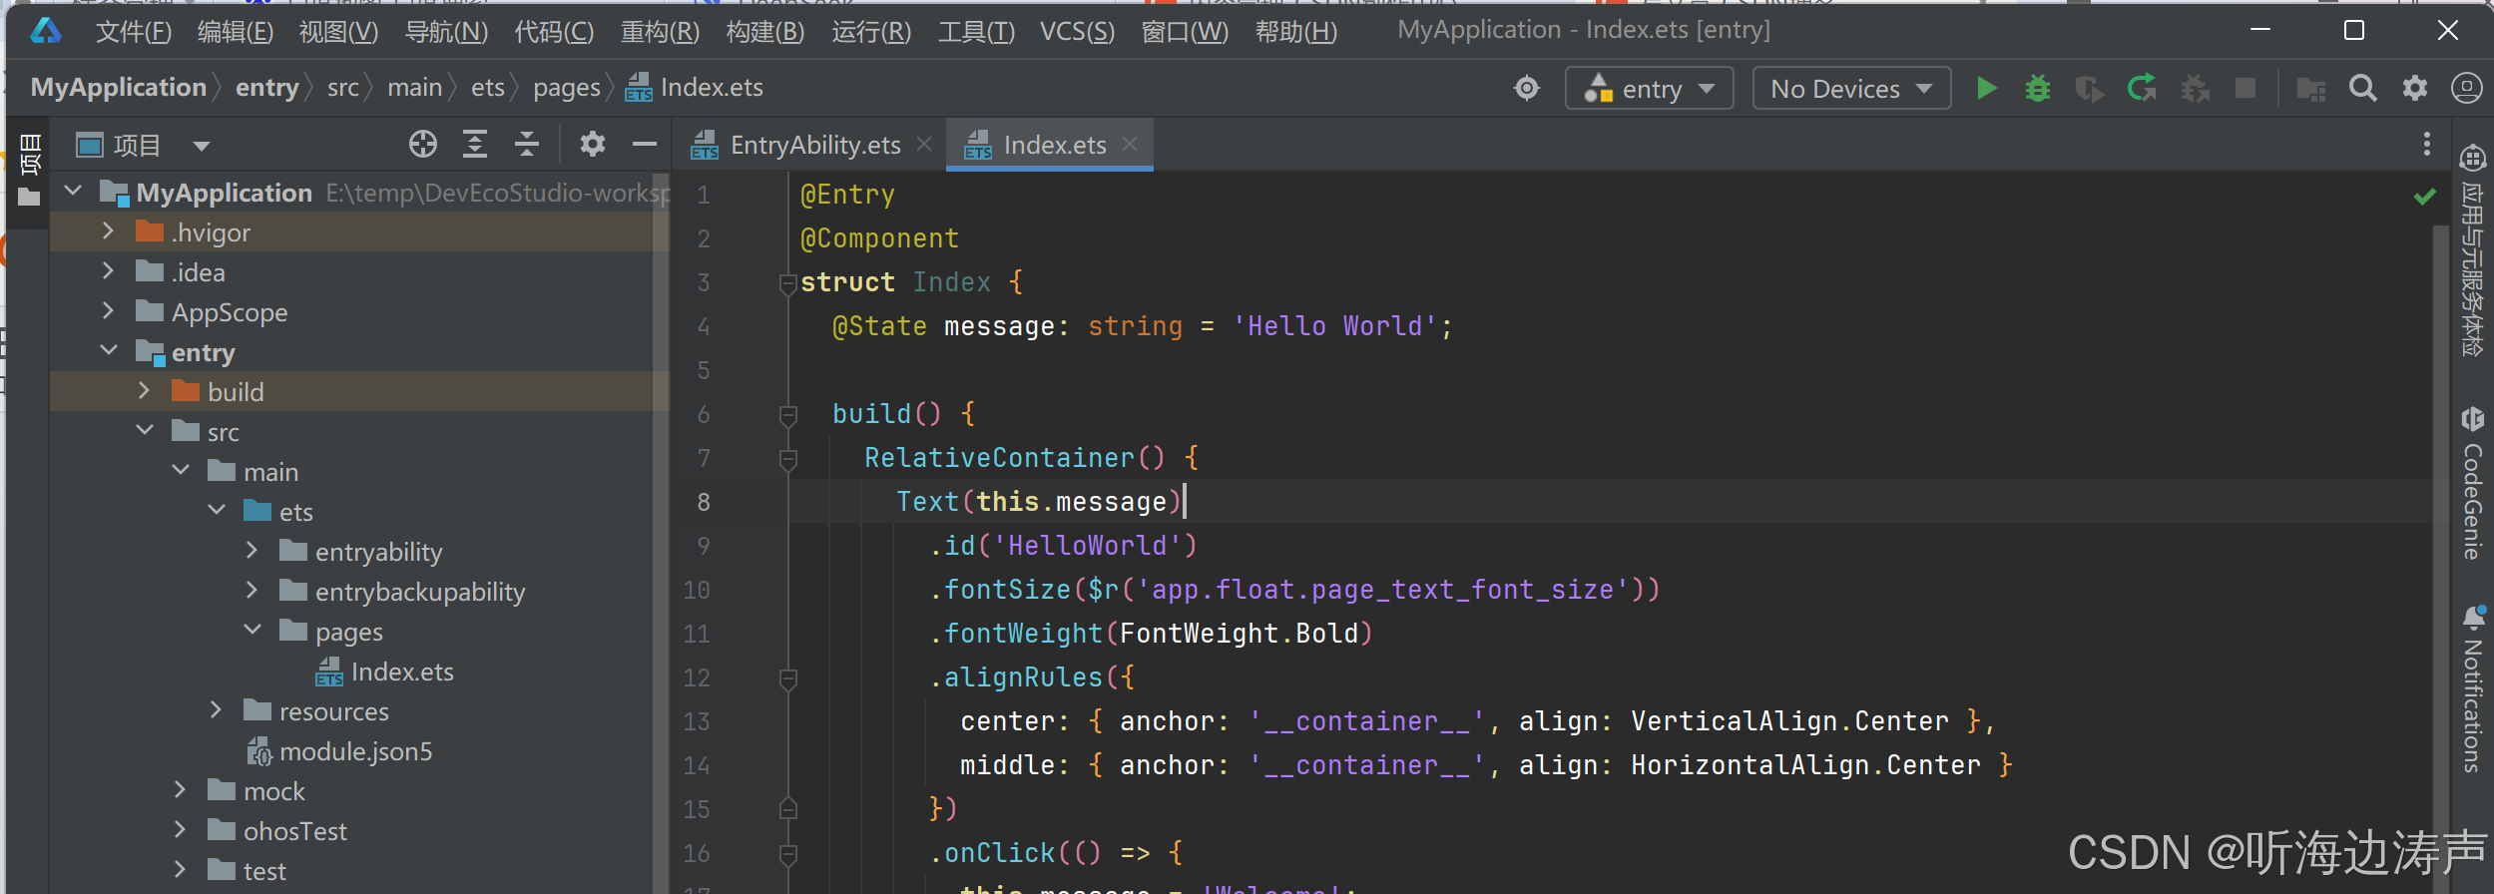The image size is (2494, 894).
Task: Open the Notifications side panel
Action: pos(2471,688)
